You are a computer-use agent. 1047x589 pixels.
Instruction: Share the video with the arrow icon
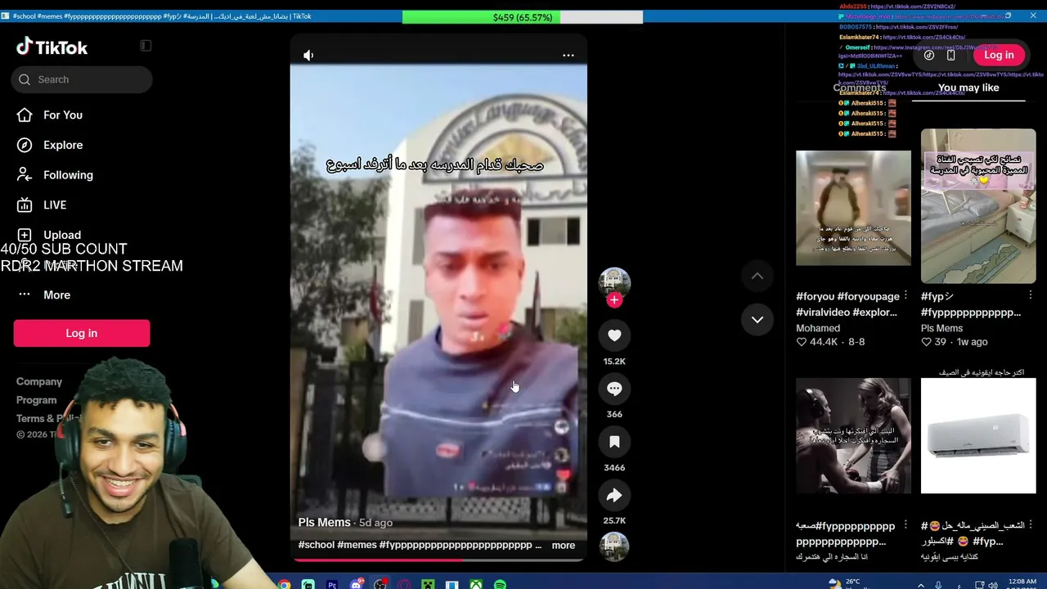coord(614,495)
